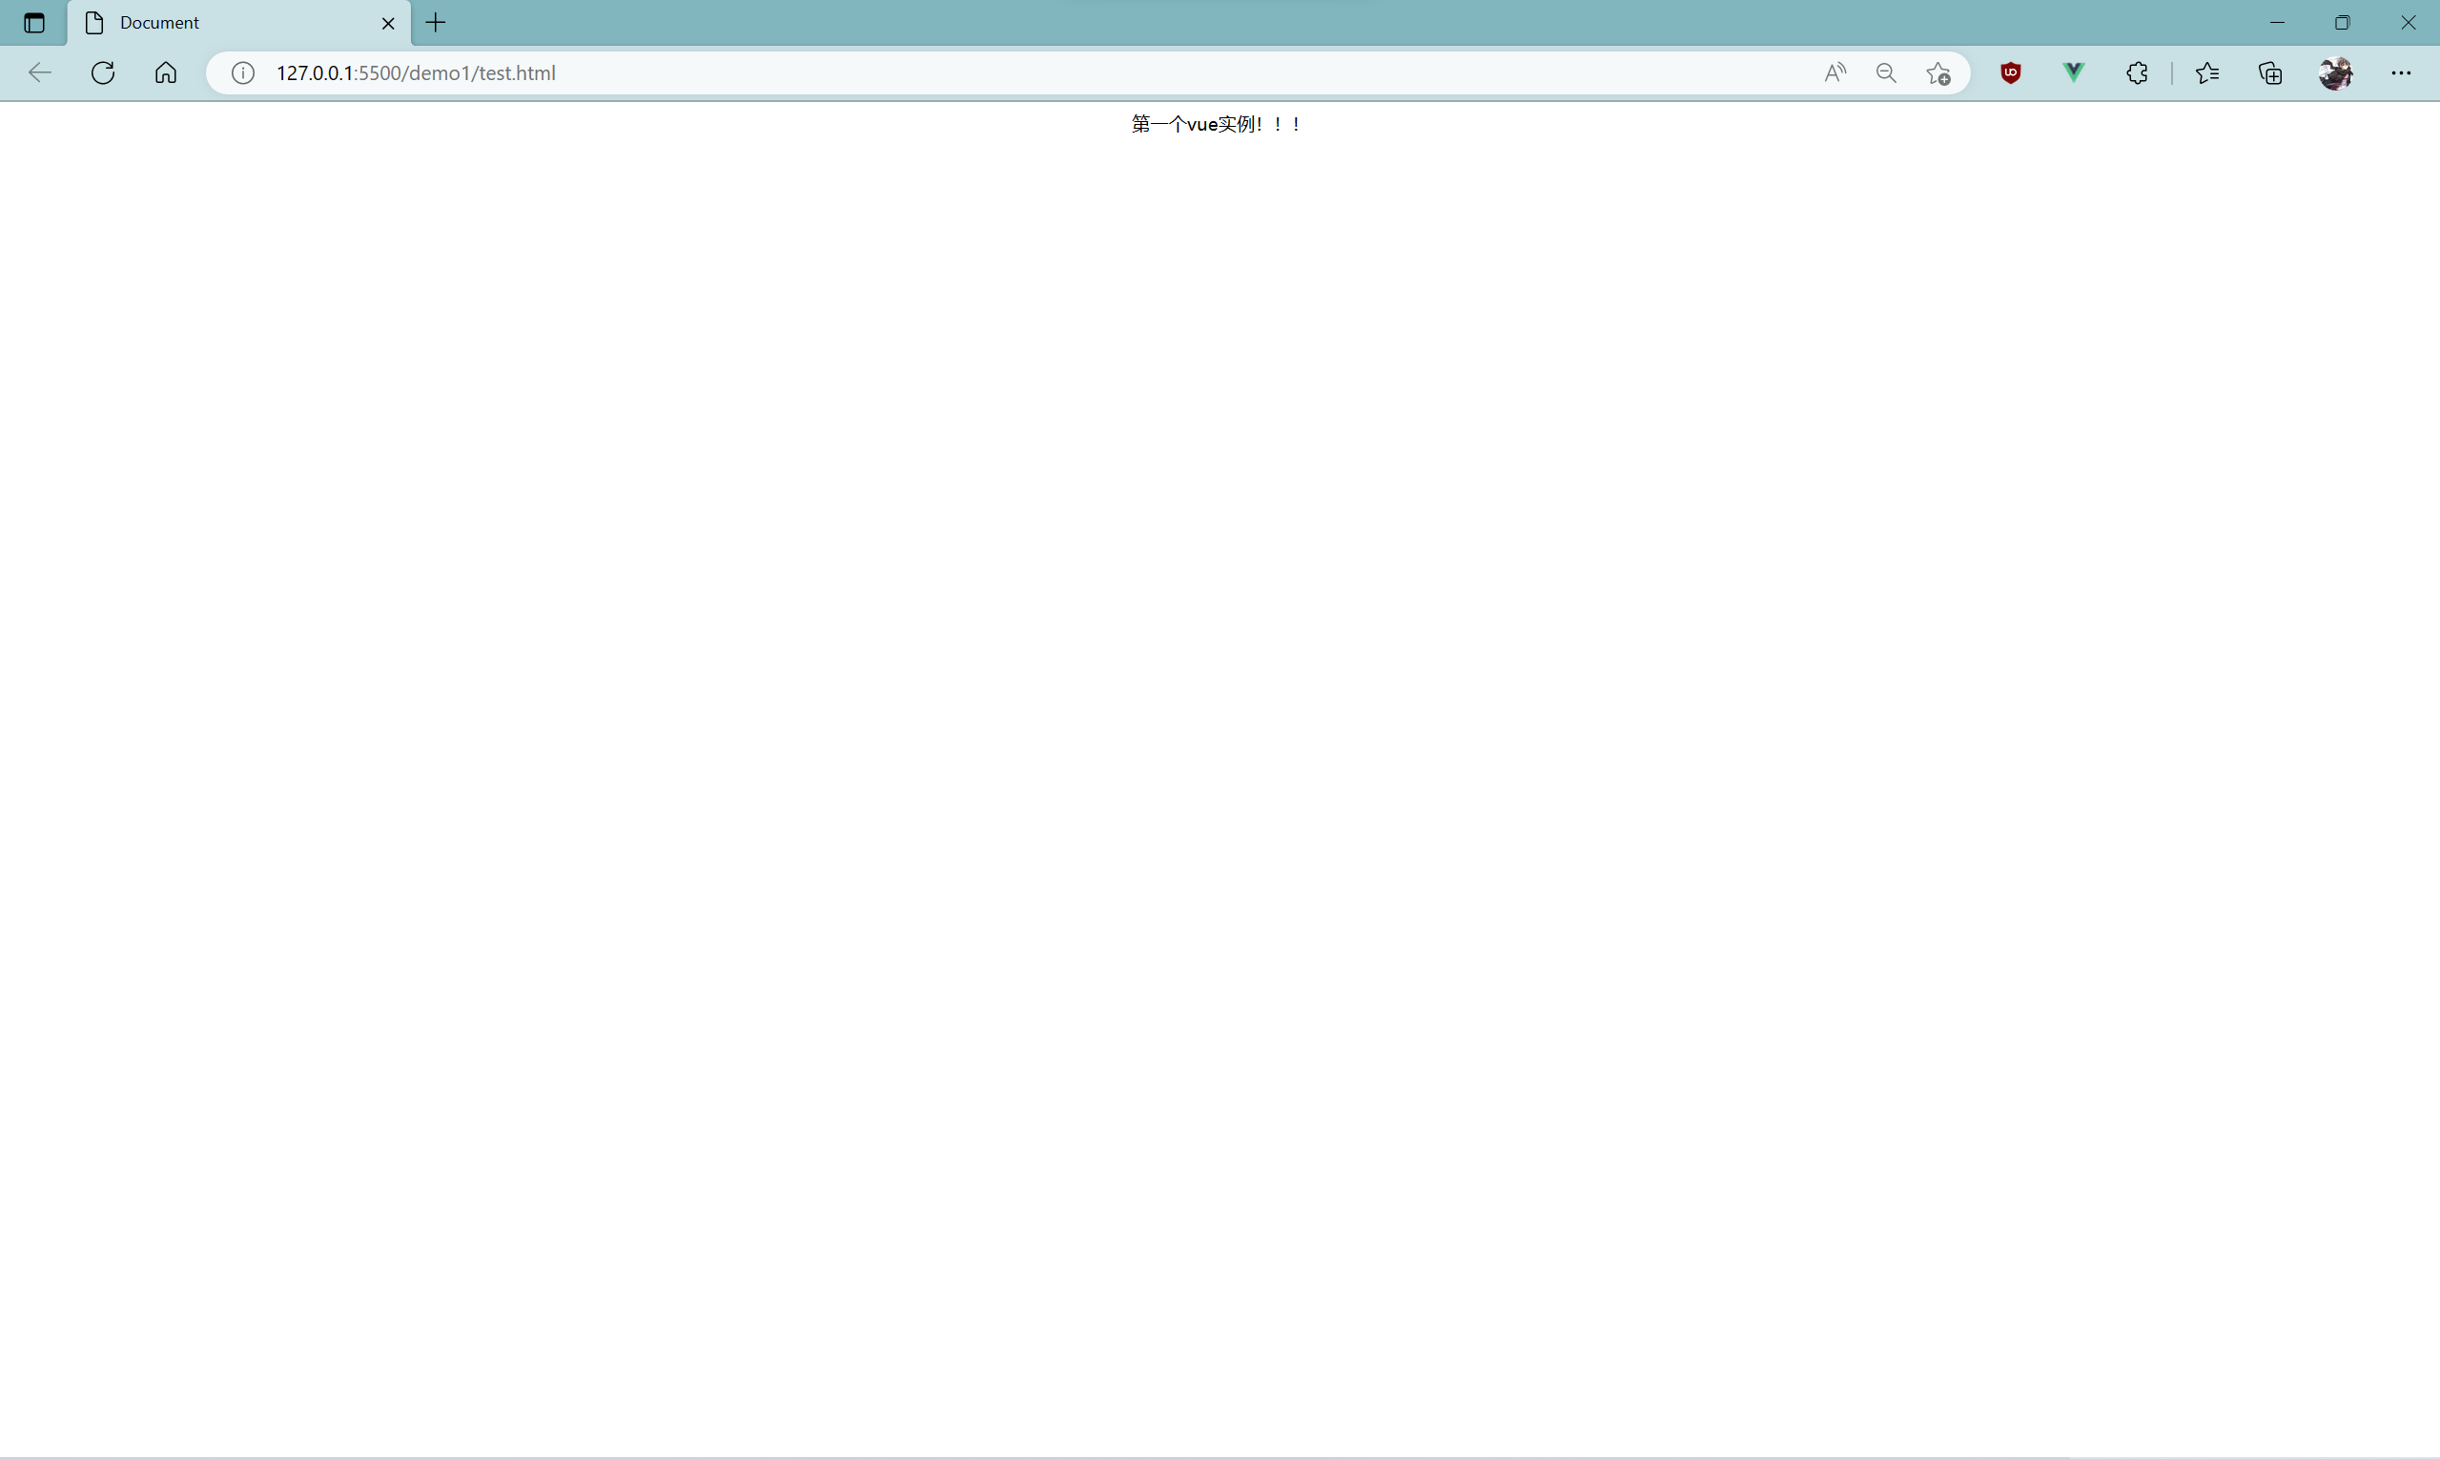Screen dimensions: 2440x1459
Task: View site information icon in address bar
Action: (x=243, y=72)
